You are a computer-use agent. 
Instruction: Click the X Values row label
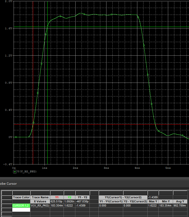[40, 201]
